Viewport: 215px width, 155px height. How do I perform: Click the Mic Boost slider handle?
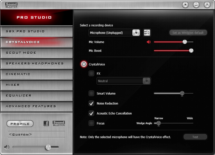191,51
